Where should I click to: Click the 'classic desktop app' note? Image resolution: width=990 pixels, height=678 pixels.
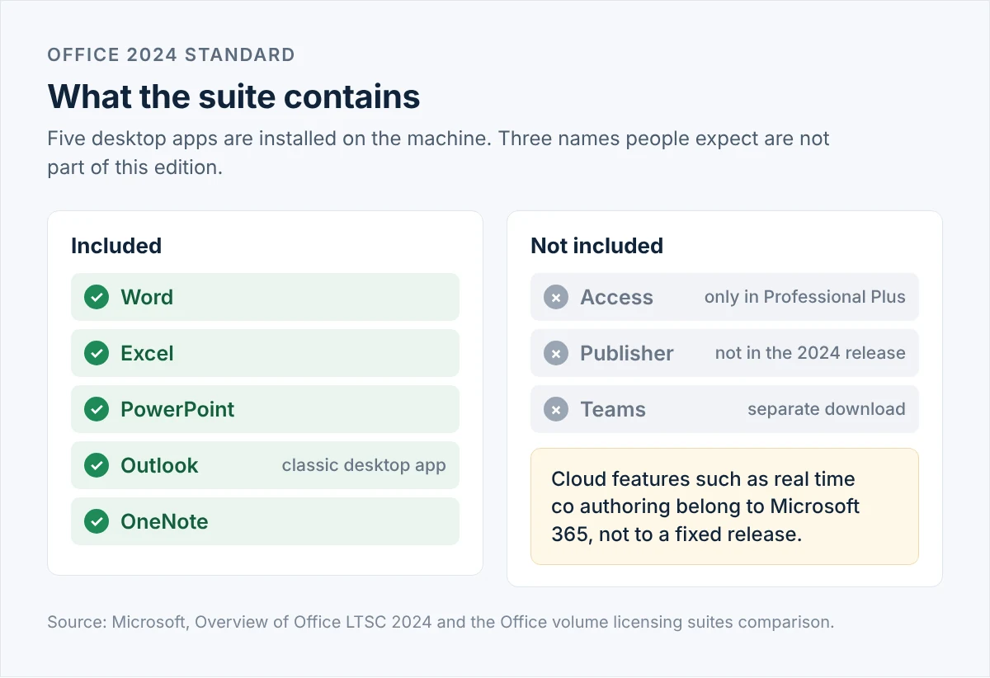[x=364, y=465]
